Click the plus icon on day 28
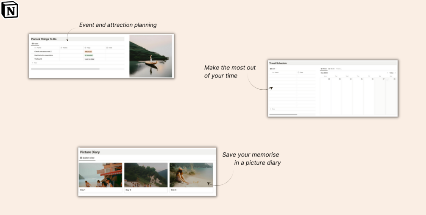The image size is (426, 215). [387, 79]
